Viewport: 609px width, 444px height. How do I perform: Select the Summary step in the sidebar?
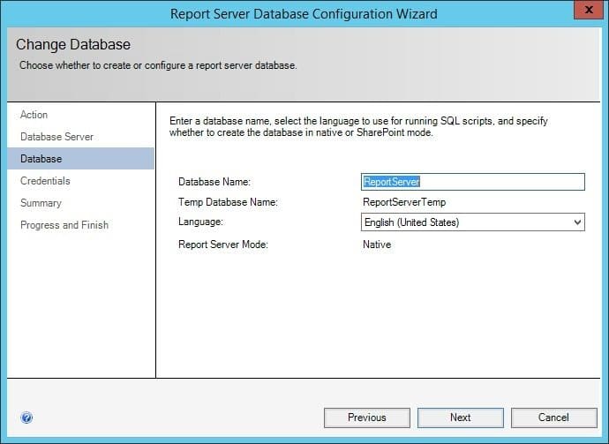(41, 203)
